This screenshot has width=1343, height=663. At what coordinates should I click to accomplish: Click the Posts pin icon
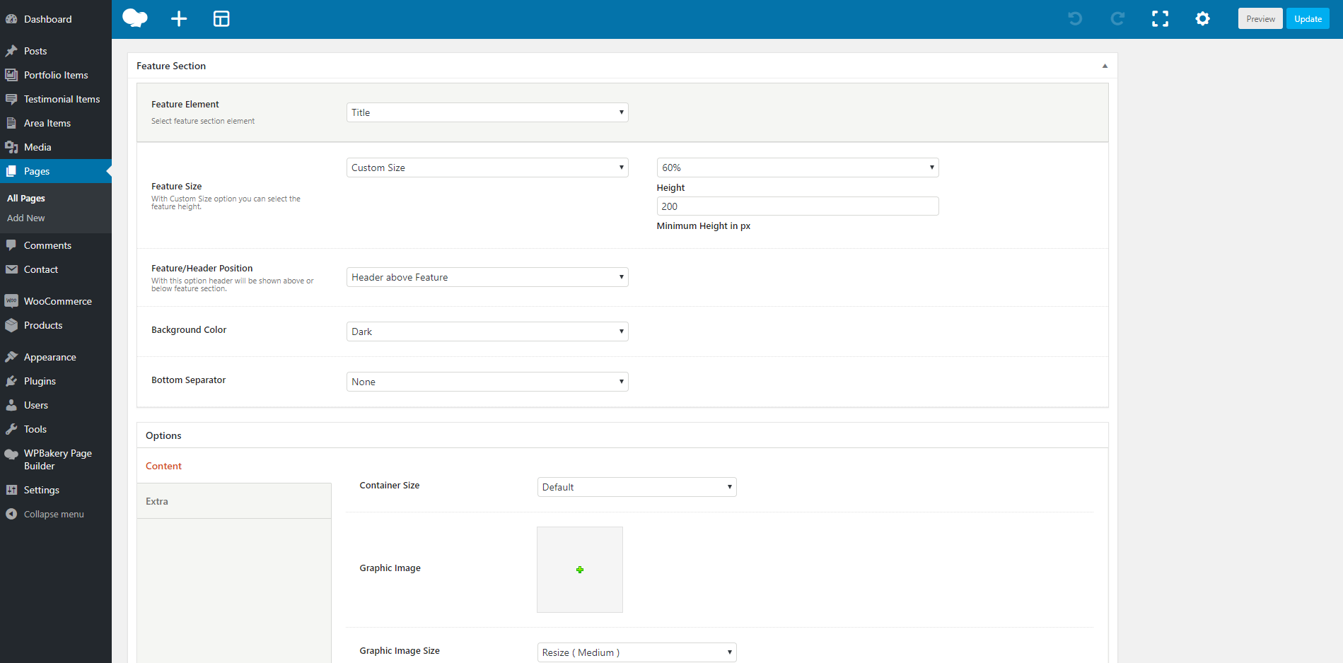pos(11,51)
